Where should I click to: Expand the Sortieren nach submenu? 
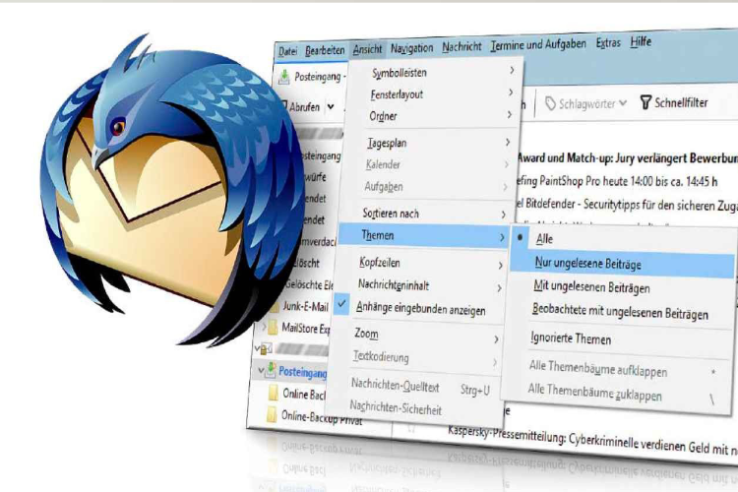(x=431, y=214)
